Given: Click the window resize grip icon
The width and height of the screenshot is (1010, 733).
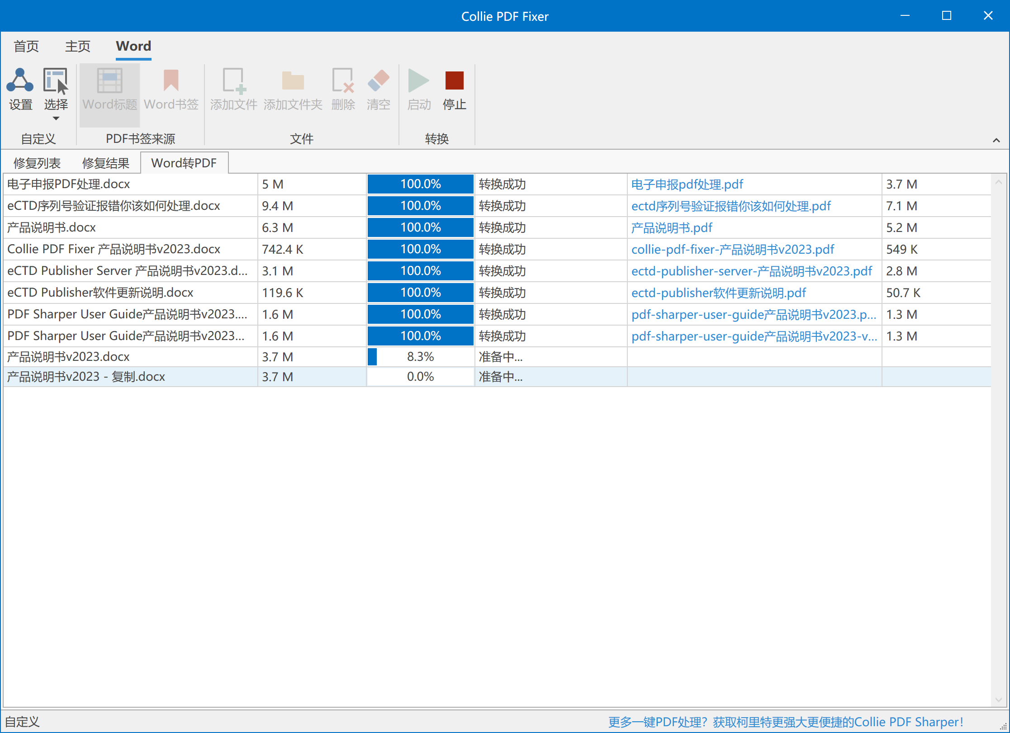Looking at the screenshot, I should tap(1003, 726).
